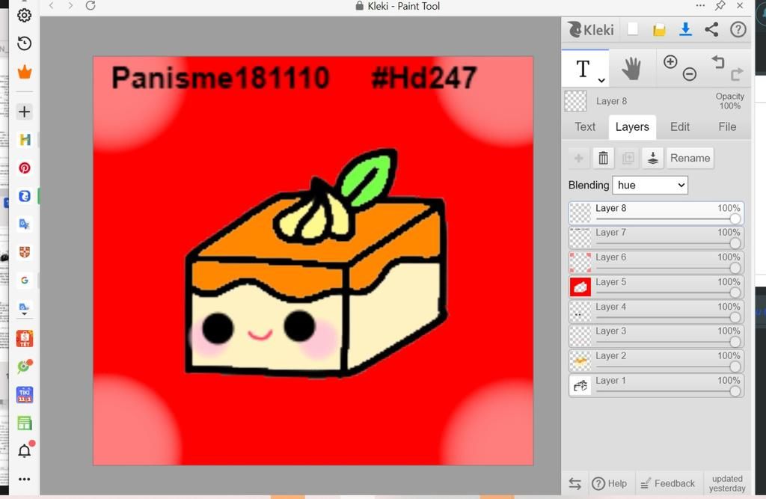Click the current layer preview beside Layer 8 label

tap(575, 101)
